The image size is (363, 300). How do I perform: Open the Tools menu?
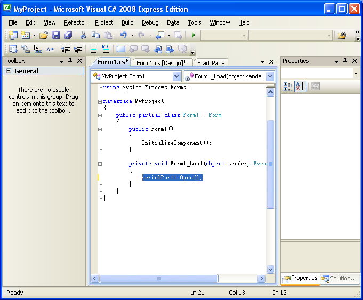point(195,22)
